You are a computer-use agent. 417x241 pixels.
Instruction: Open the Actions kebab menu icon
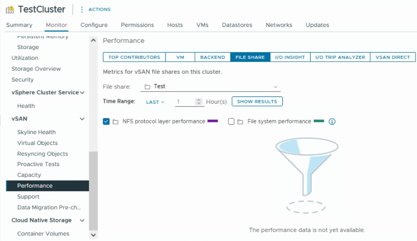(82, 10)
